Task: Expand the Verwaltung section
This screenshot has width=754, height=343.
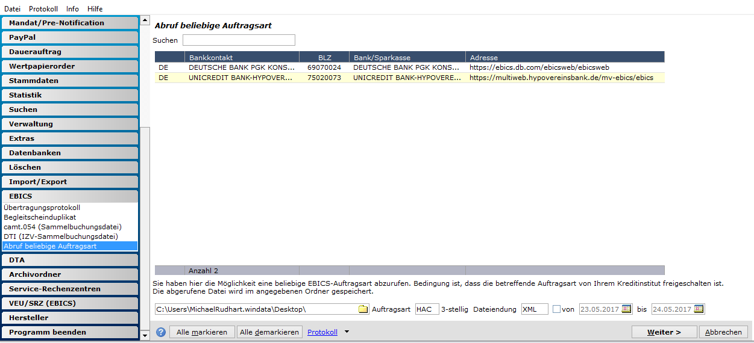Action: click(69, 124)
